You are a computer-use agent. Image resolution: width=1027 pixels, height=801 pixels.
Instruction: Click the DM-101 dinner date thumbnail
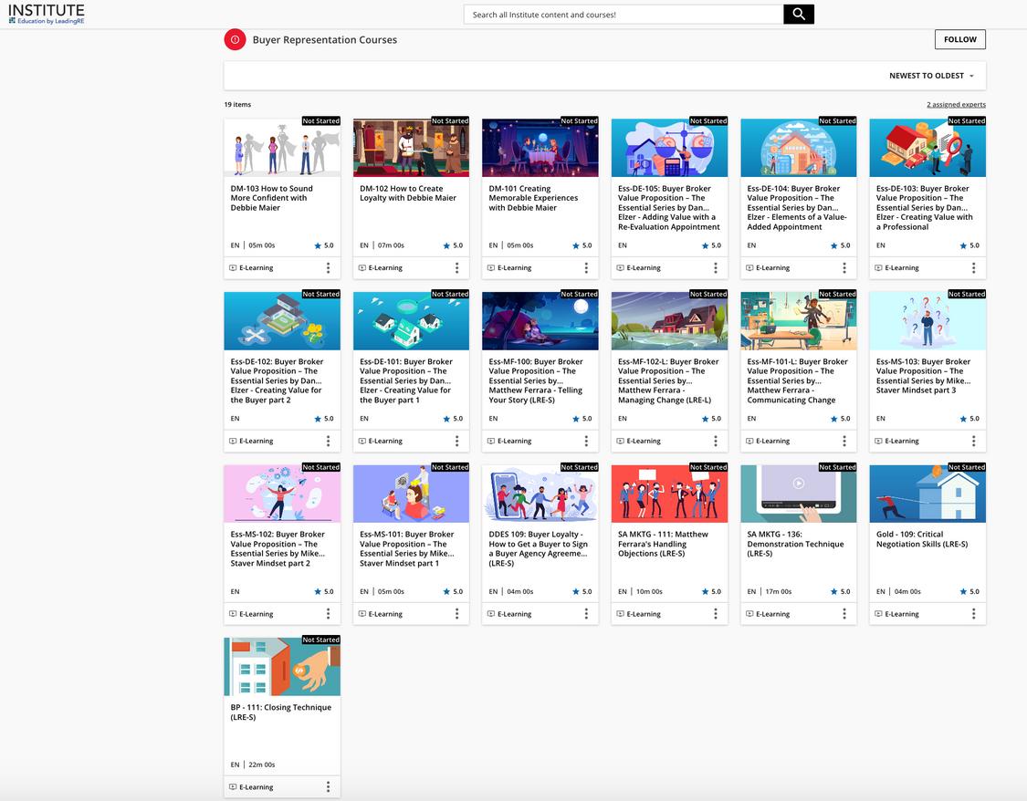click(x=540, y=148)
